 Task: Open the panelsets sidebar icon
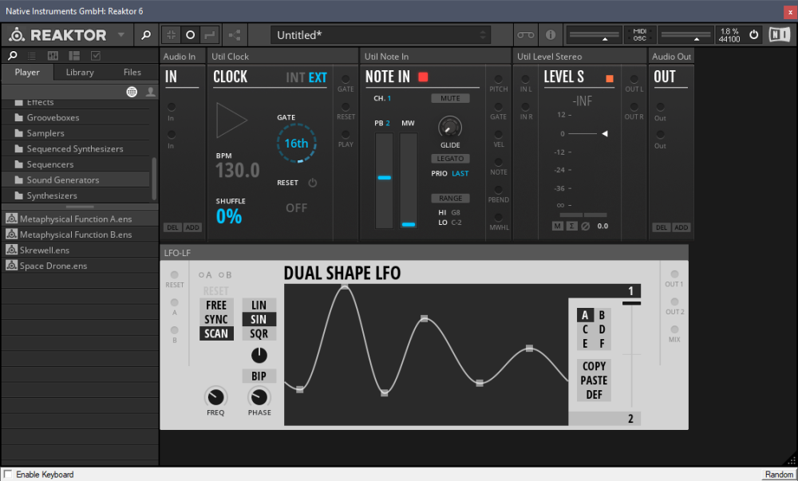pyautogui.click(x=53, y=55)
